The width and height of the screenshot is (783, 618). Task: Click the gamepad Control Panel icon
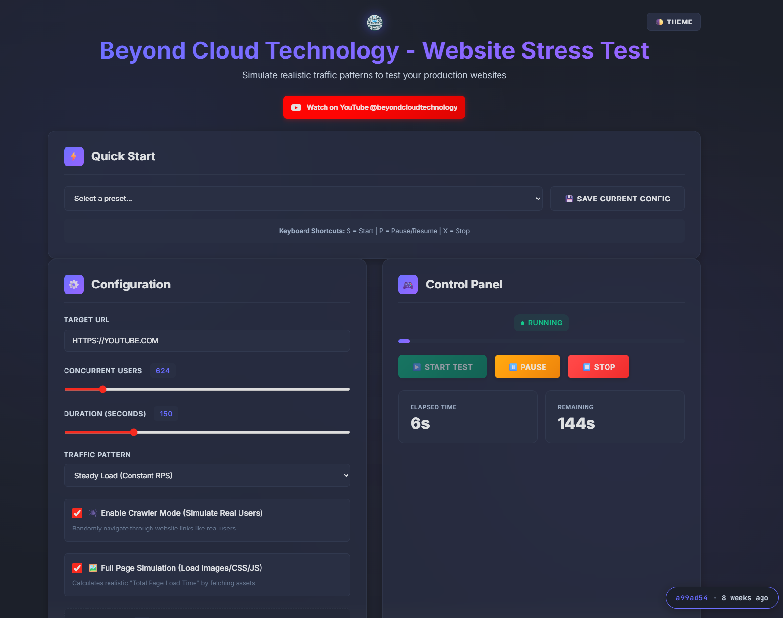click(408, 285)
